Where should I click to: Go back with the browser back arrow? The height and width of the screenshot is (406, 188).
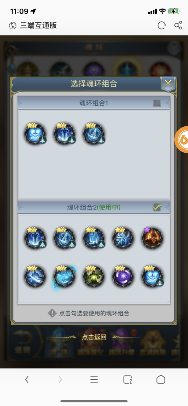point(27,379)
